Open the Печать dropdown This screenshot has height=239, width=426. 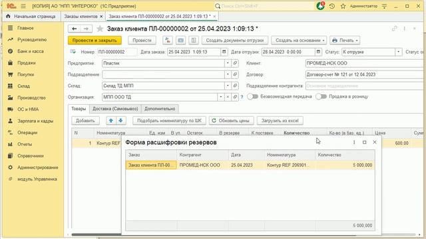click(345, 40)
